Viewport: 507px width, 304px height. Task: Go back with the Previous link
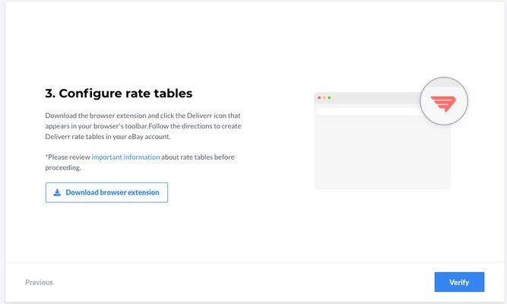(x=39, y=282)
